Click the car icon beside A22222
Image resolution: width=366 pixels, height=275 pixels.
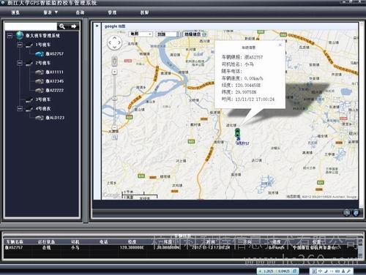pos(40,91)
